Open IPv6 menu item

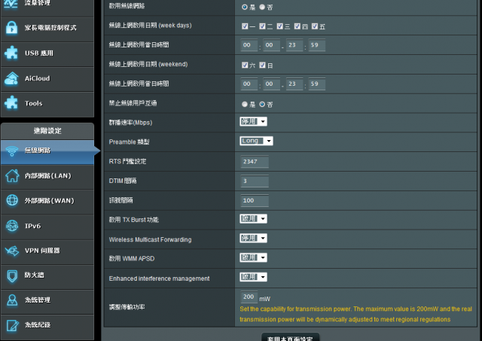coord(47,227)
